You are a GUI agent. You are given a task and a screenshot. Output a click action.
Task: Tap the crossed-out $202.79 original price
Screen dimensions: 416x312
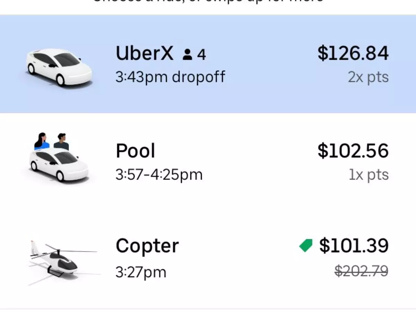tap(361, 271)
